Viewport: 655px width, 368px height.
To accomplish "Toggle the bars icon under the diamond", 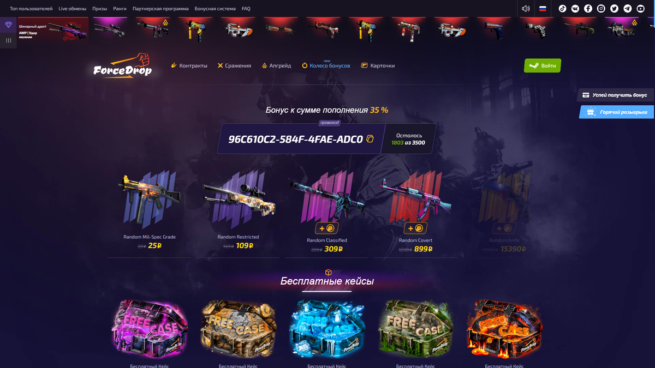I will [x=8, y=40].
